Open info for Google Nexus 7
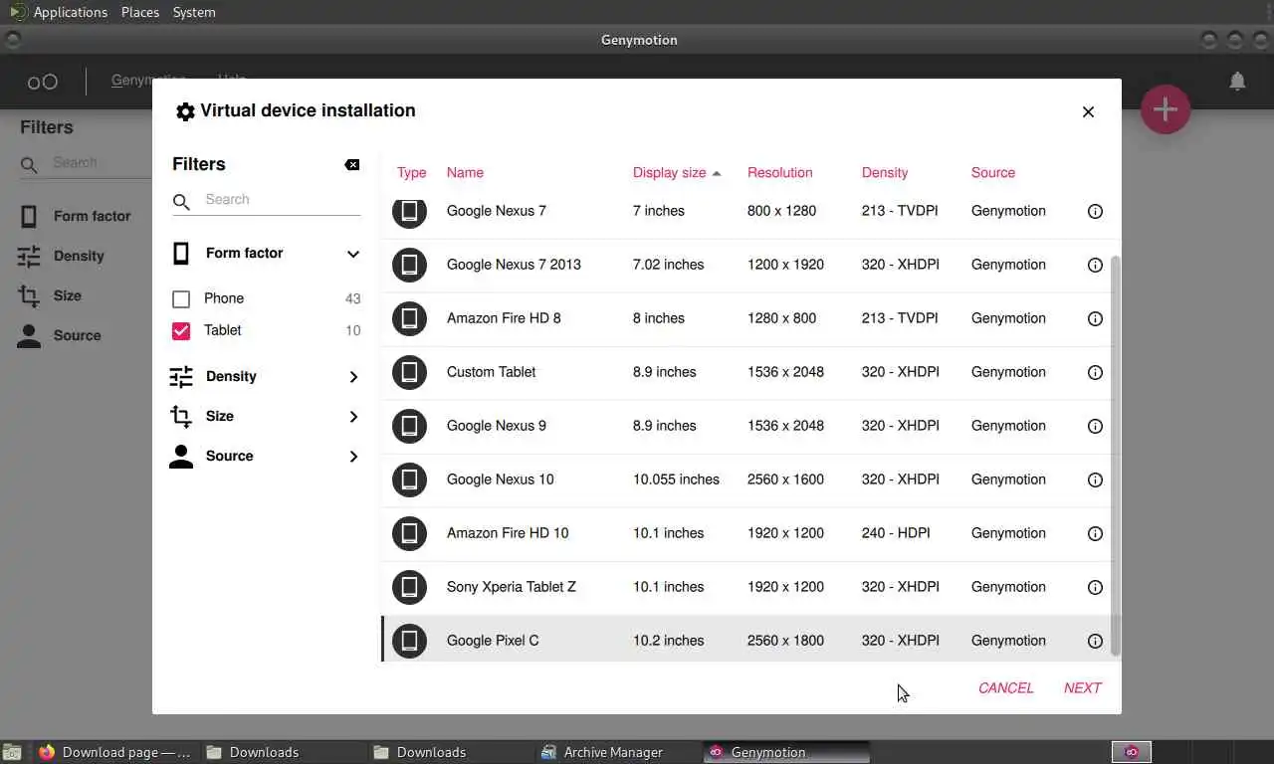 1095,211
